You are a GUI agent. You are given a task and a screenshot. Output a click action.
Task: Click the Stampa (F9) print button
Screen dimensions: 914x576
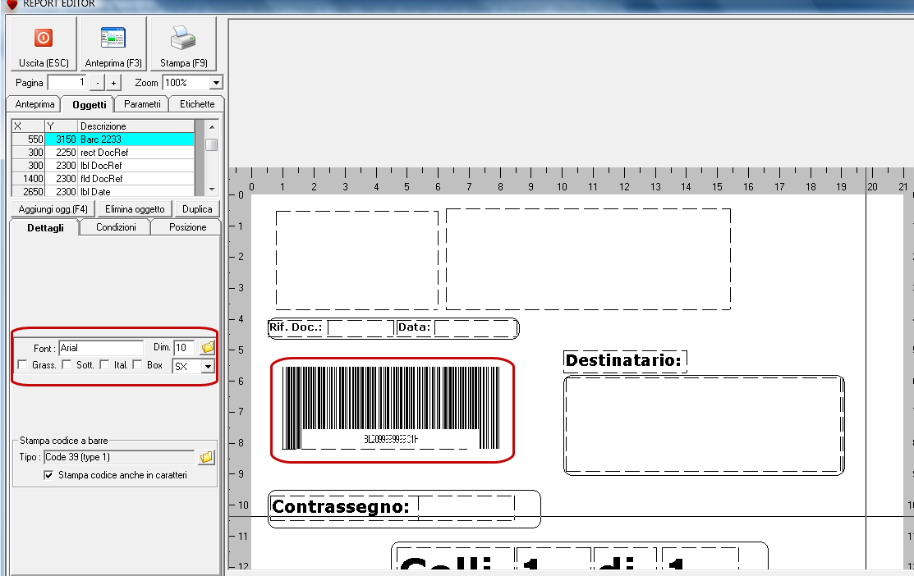[183, 44]
